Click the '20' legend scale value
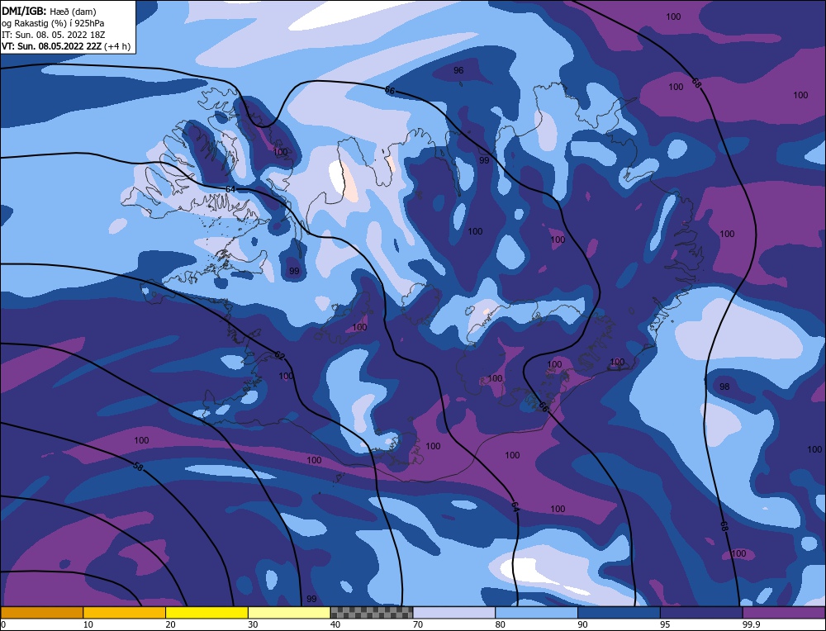This screenshot has height=631, width=826. point(170,624)
